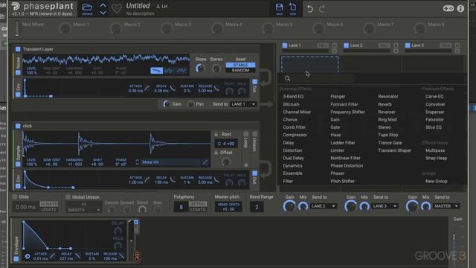
Task: Turn the Transient Layer Gain knob
Action: (166, 104)
